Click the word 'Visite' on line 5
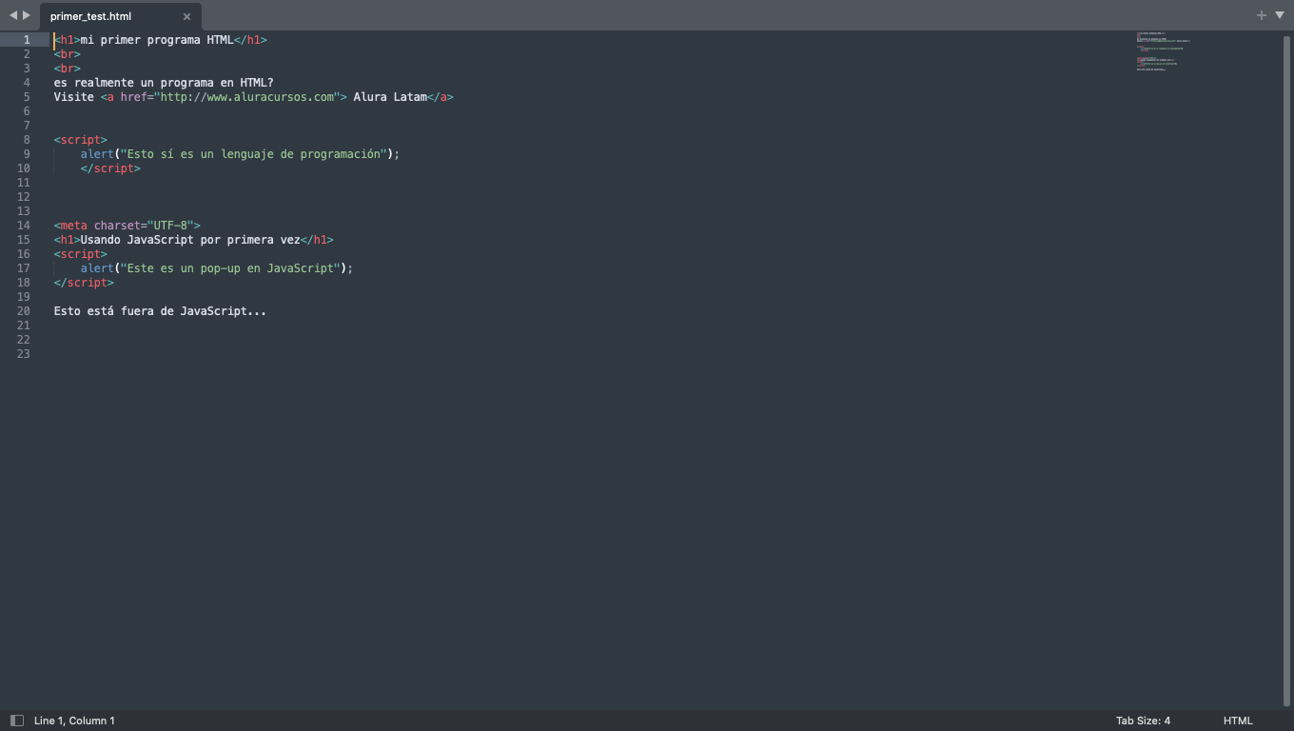1294x731 pixels. click(74, 97)
